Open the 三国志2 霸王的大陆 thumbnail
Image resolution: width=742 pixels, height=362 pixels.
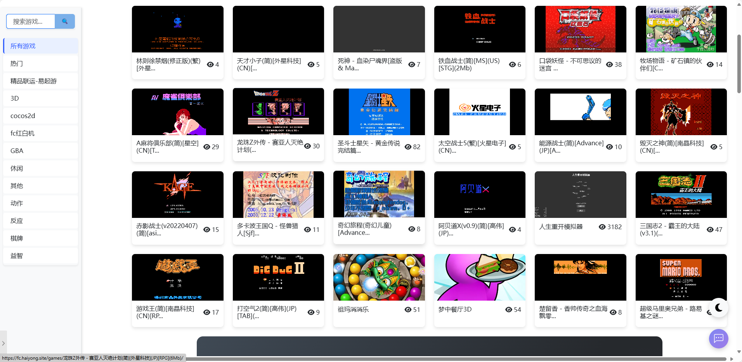[681, 195]
